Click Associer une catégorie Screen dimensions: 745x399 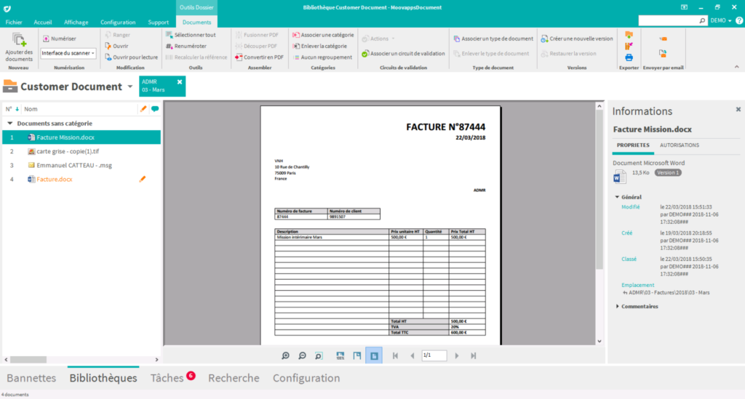[323, 35]
